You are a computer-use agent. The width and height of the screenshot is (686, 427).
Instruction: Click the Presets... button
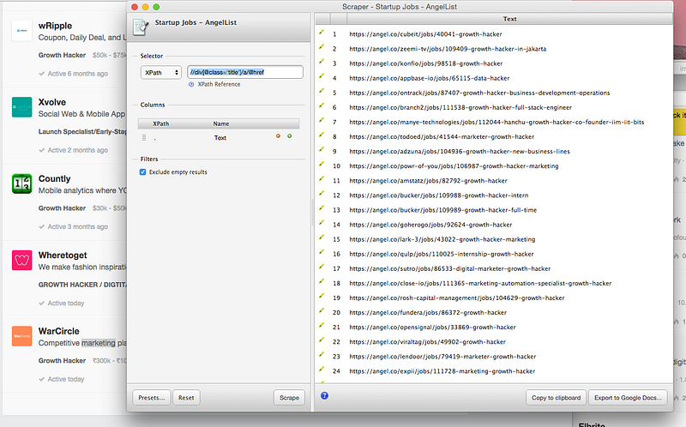click(x=152, y=398)
